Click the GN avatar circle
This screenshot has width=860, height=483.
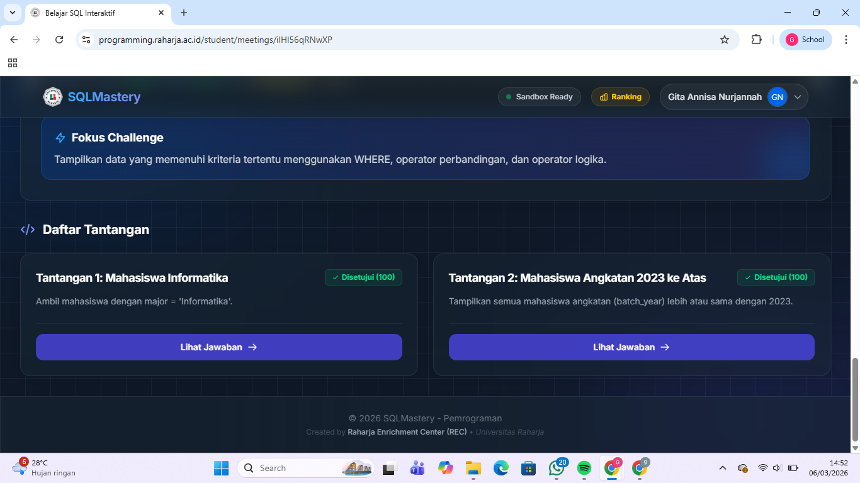[777, 97]
